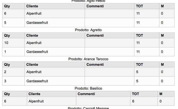
Task: Click quantity 3 in Arance Tarocco table
Action: [5, 81]
